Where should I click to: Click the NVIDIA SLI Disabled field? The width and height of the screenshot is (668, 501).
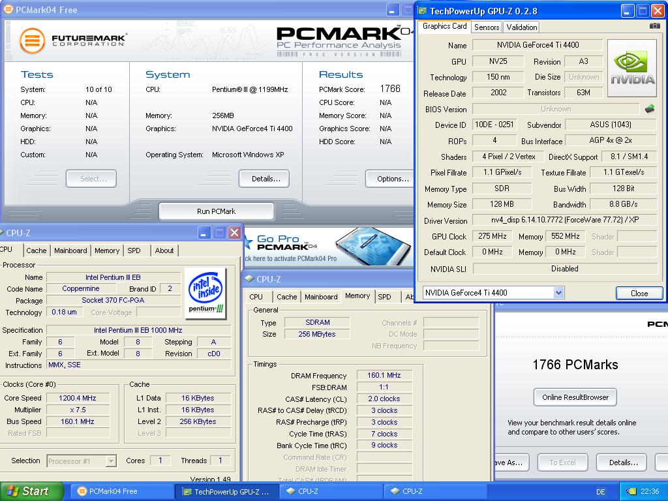click(565, 268)
